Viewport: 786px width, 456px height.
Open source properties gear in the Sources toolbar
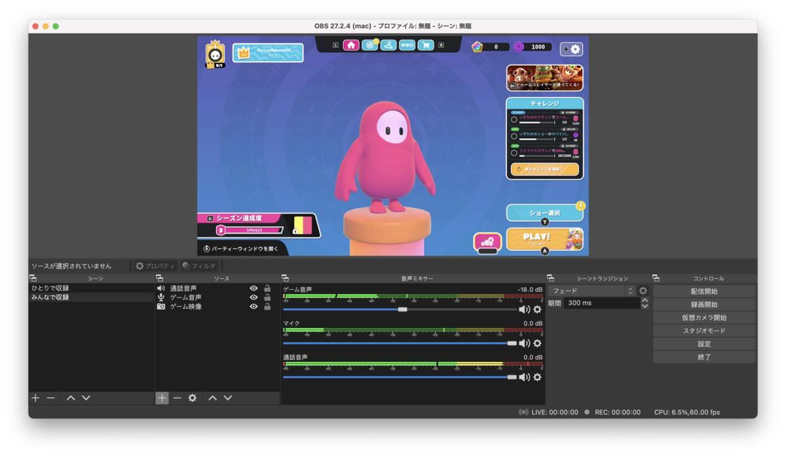click(193, 398)
